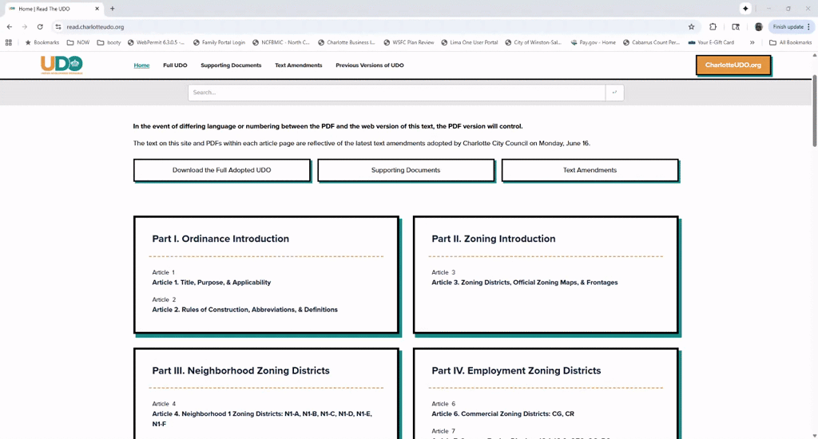Click the Text Amendments outlined button
This screenshot has height=439, width=818.
(x=590, y=170)
